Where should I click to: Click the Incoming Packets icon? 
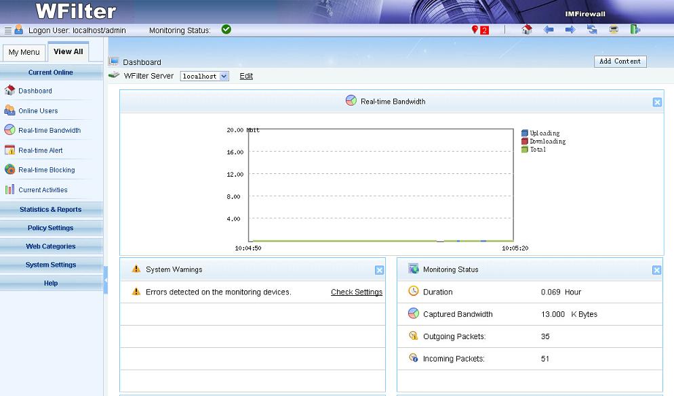click(x=413, y=358)
